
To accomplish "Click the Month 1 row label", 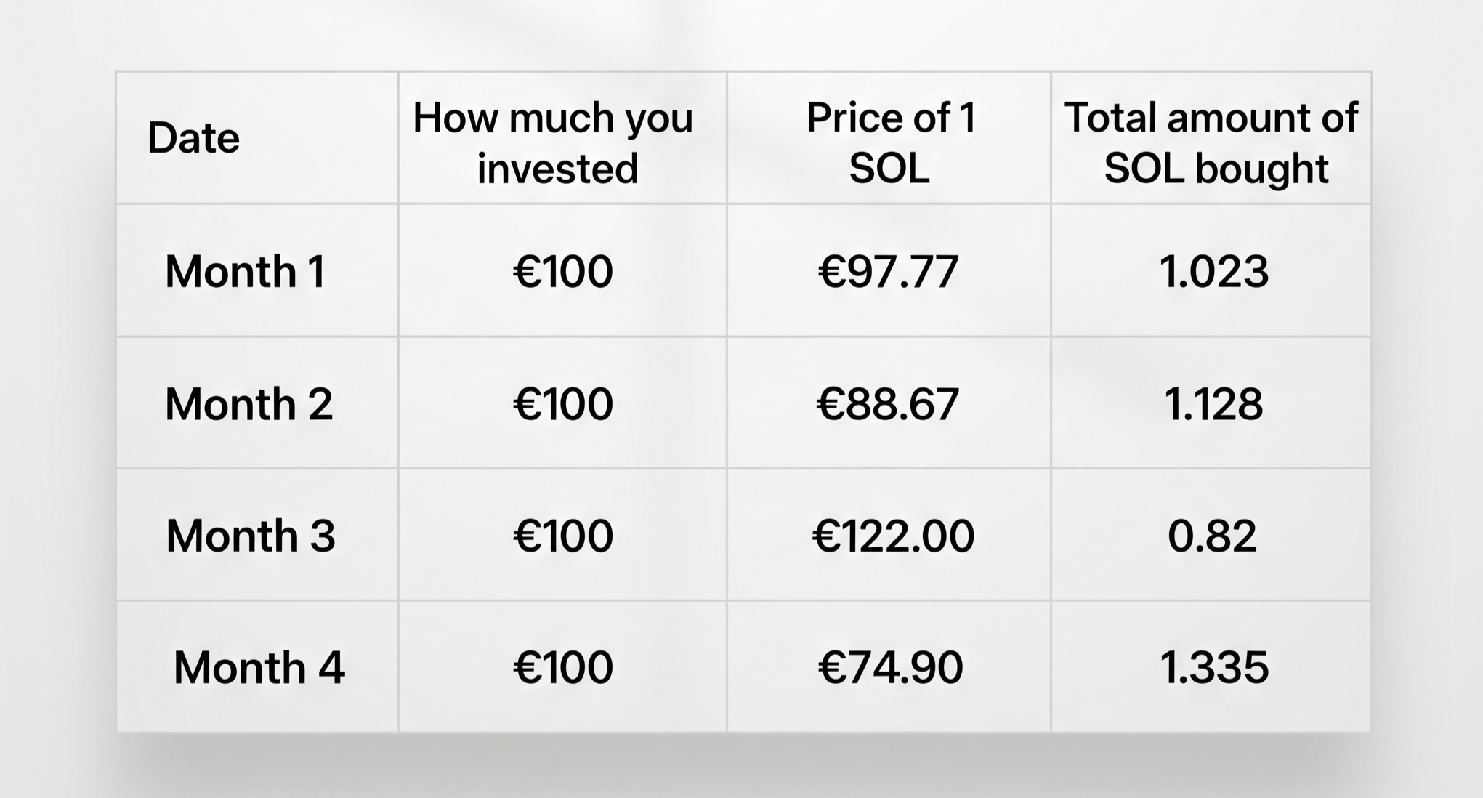I will click(245, 272).
